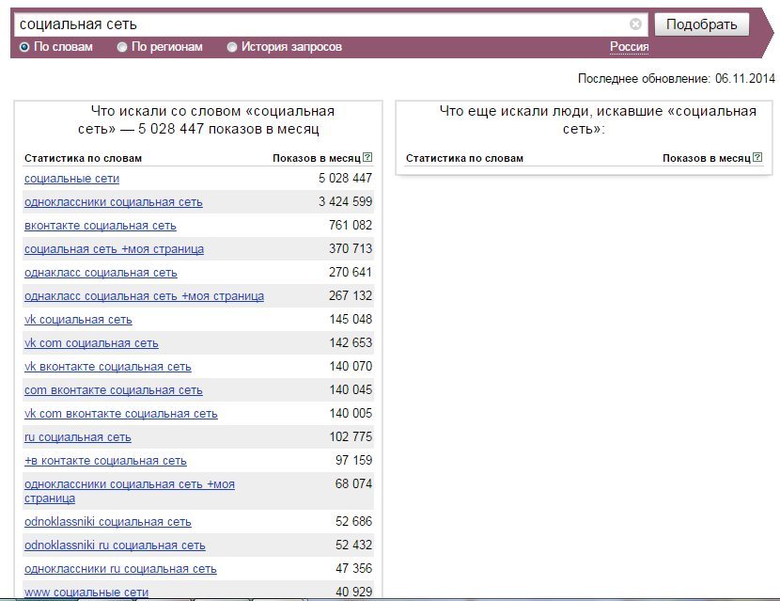
Task: Click 'odnoklassniki социальная сеть' keyword link
Action: click(x=108, y=522)
